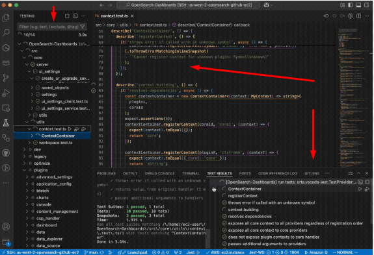Select workspace.test.ts in test tree
Screen dimensions: 374x255
55,143
